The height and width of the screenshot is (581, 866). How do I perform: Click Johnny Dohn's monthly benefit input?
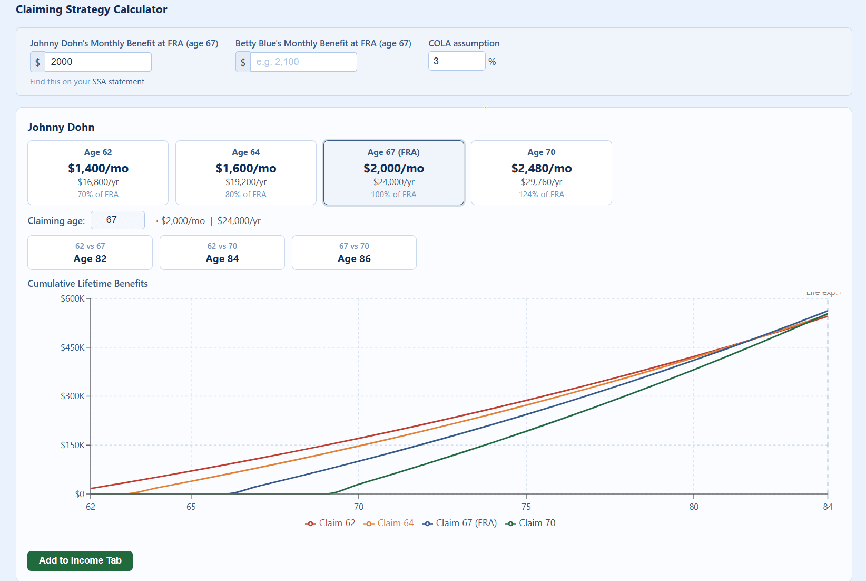pyautogui.click(x=98, y=62)
